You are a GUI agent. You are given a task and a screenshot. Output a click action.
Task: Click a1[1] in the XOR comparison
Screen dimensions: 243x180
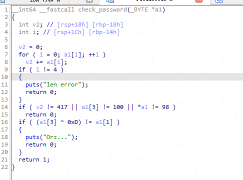coord(104,122)
